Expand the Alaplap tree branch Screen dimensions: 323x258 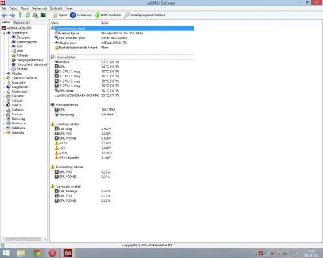pyautogui.click(x=4, y=74)
